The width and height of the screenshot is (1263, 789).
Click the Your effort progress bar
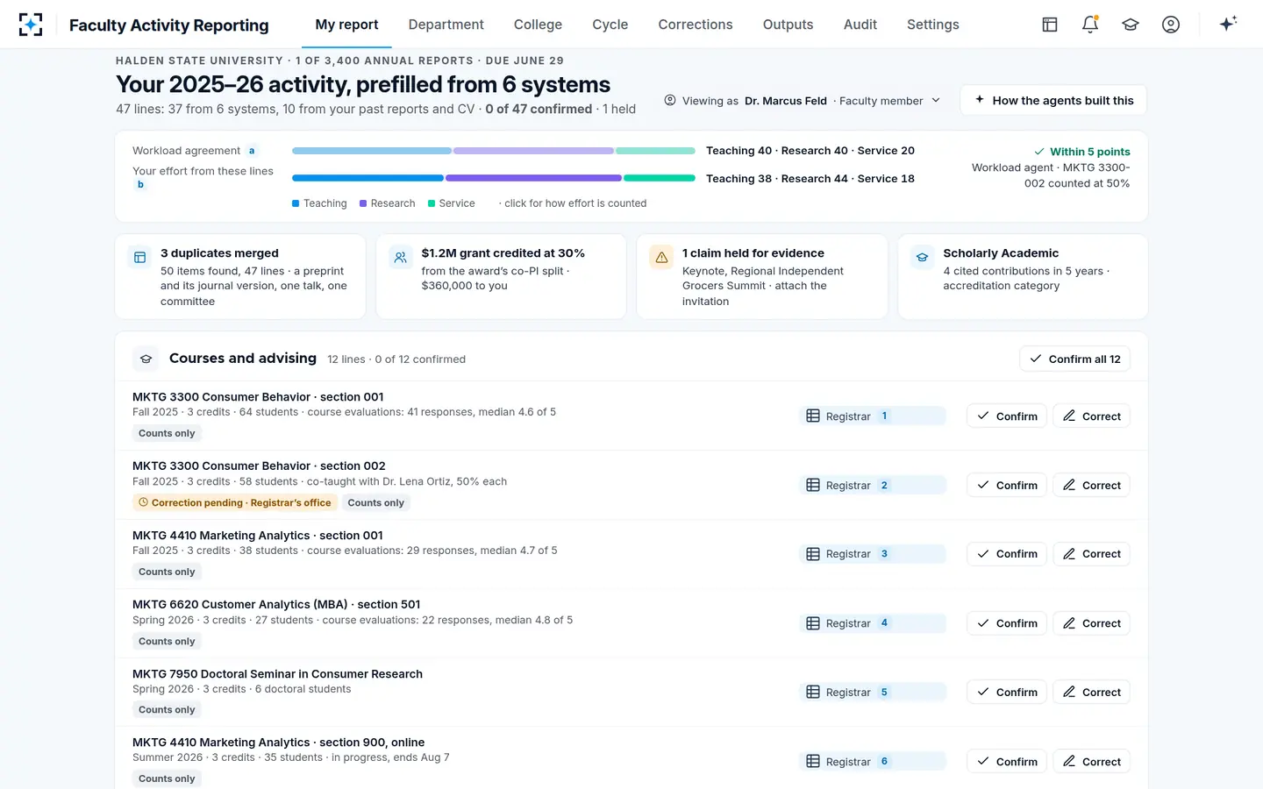tap(494, 178)
